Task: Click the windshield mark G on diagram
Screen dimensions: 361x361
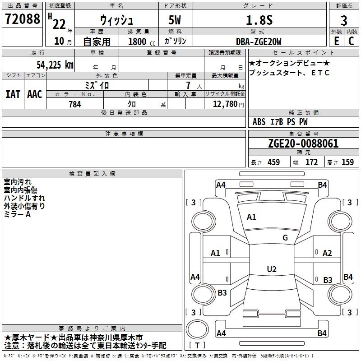Action: coord(285,238)
